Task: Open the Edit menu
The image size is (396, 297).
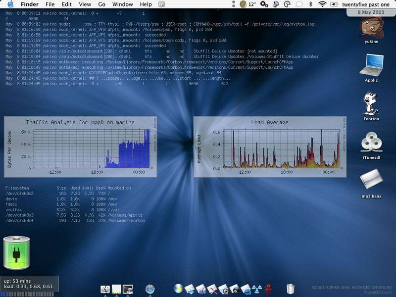Action: click(x=67, y=4)
